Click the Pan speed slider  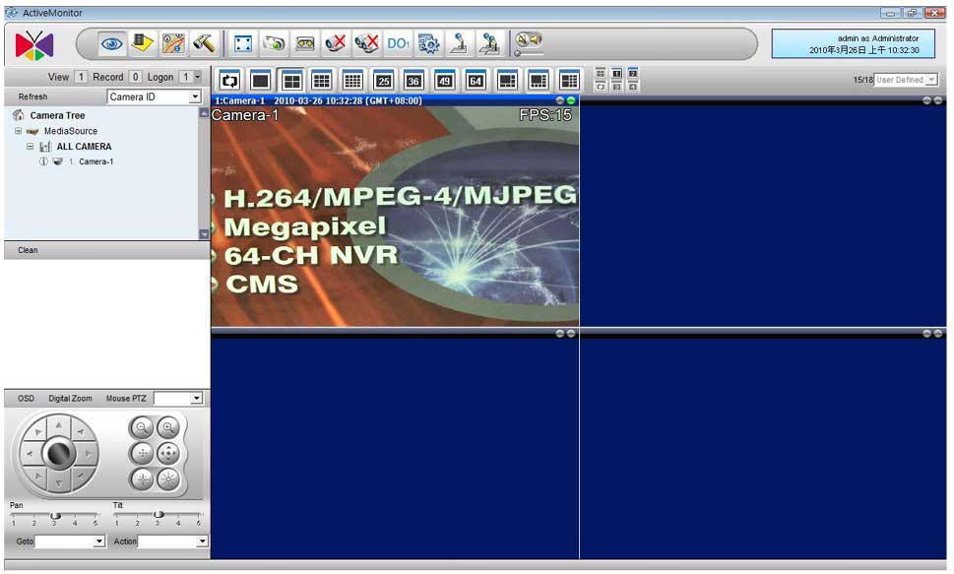(55, 515)
